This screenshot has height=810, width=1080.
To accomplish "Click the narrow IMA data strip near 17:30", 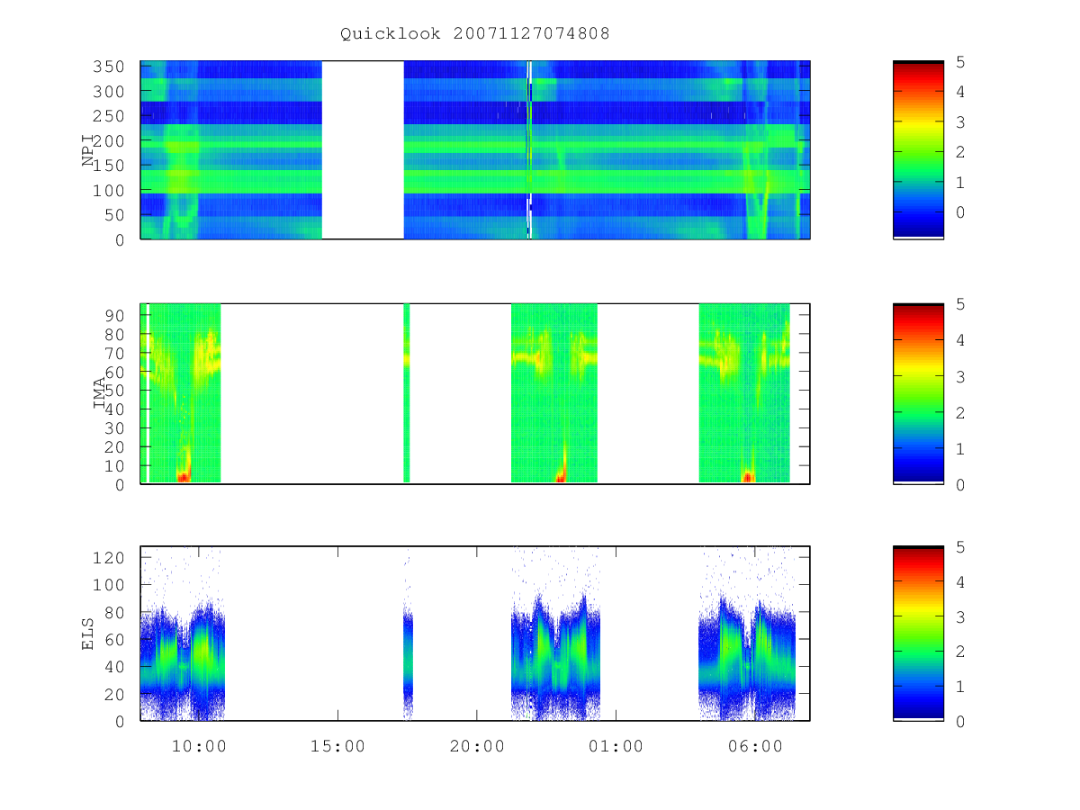I will pos(407,393).
